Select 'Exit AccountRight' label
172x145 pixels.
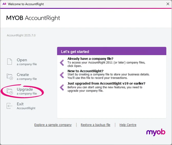coord(26,106)
